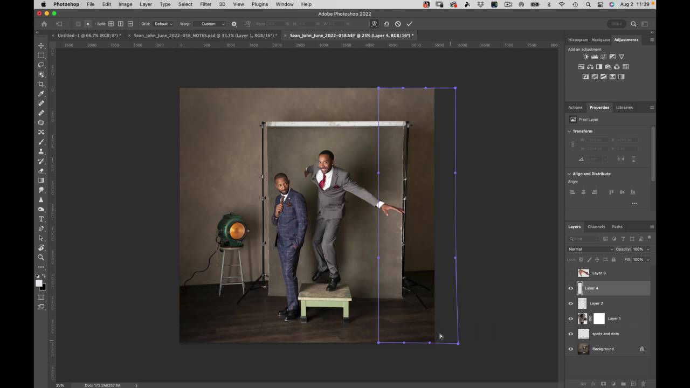
Task: Commit the warp transform with checkmark
Action: pyautogui.click(x=409, y=24)
